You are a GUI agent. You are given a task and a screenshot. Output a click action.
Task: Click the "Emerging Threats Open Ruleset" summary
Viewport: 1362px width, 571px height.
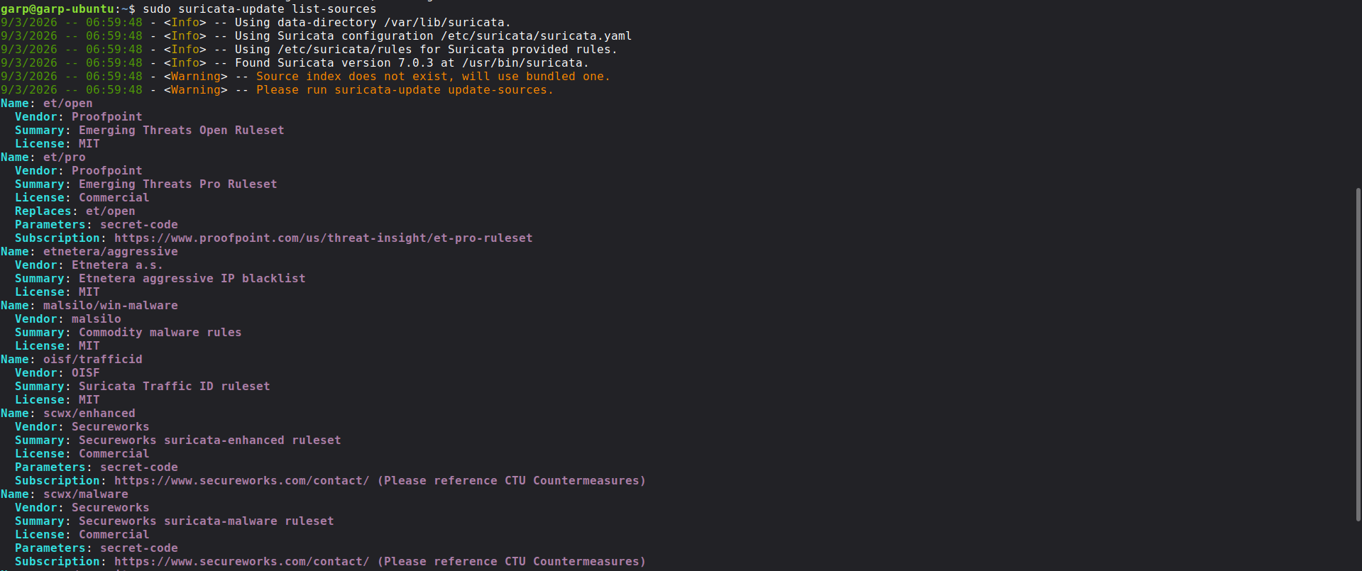point(181,131)
